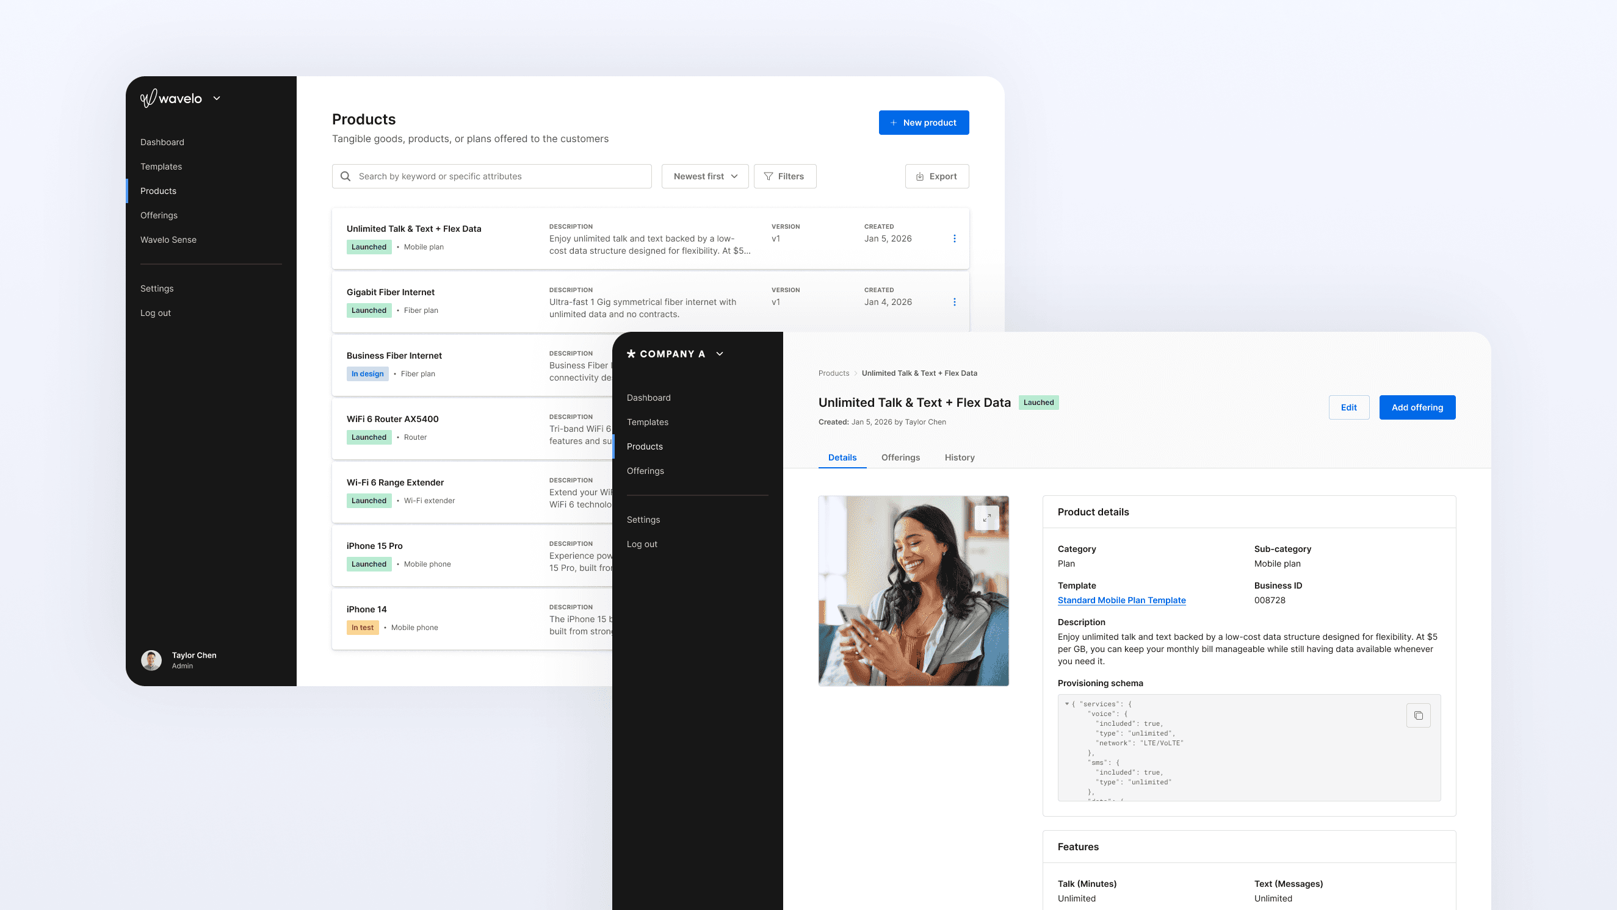The width and height of the screenshot is (1617, 910).
Task: Collapse the services JSON tree triangle
Action: pyautogui.click(x=1066, y=704)
